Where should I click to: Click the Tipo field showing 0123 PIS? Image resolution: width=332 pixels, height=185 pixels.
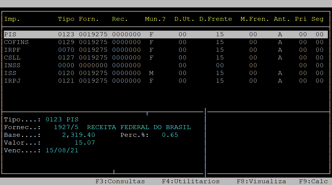(62, 120)
